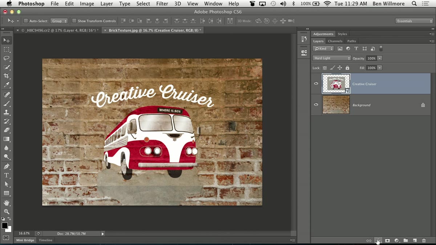Viewport: 436px width, 245px height.
Task: Open the Auto-Select Group dropdown
Action: click(x=59, y=21)
